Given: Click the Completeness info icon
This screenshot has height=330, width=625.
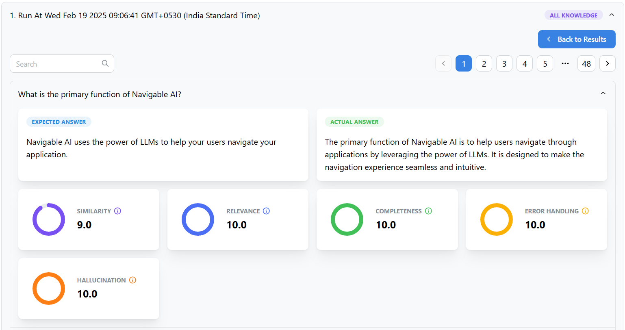Looking at the screenshot, I should click(x=428, y=211).
